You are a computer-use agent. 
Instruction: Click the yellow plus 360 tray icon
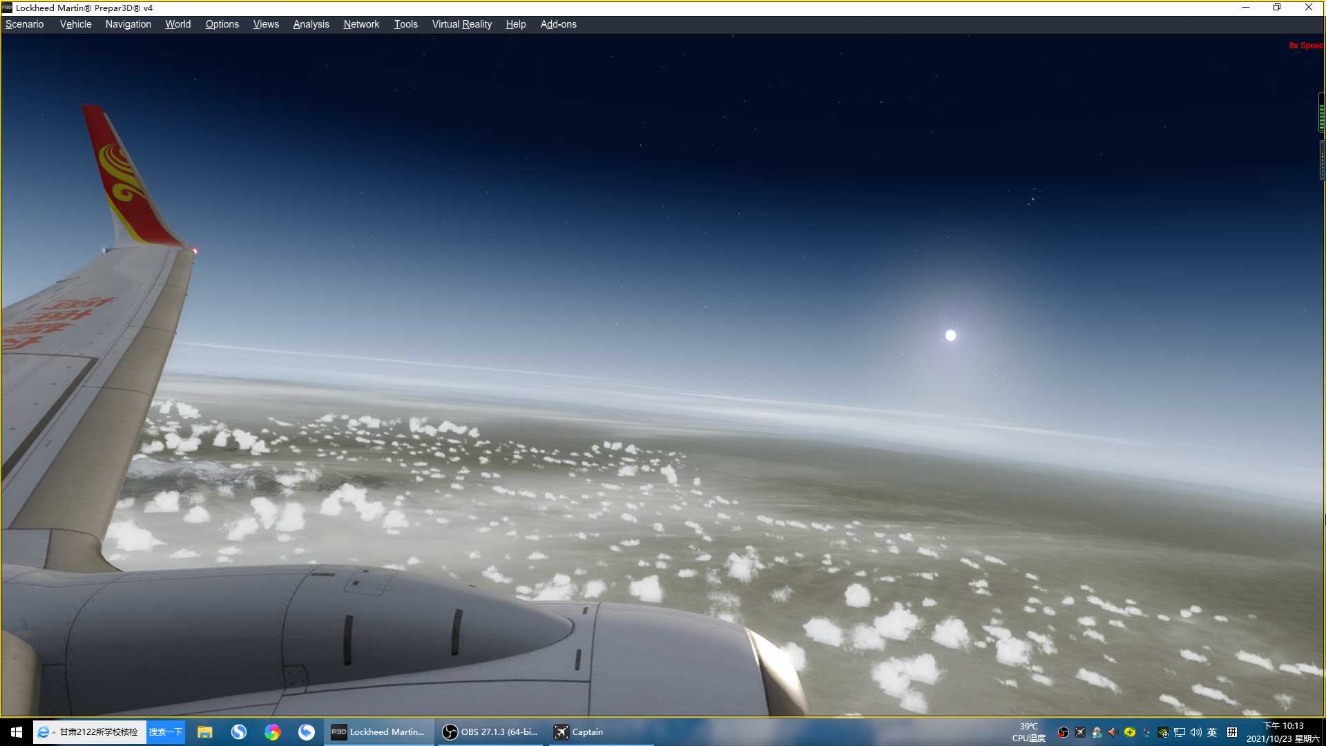point(1130,732)
